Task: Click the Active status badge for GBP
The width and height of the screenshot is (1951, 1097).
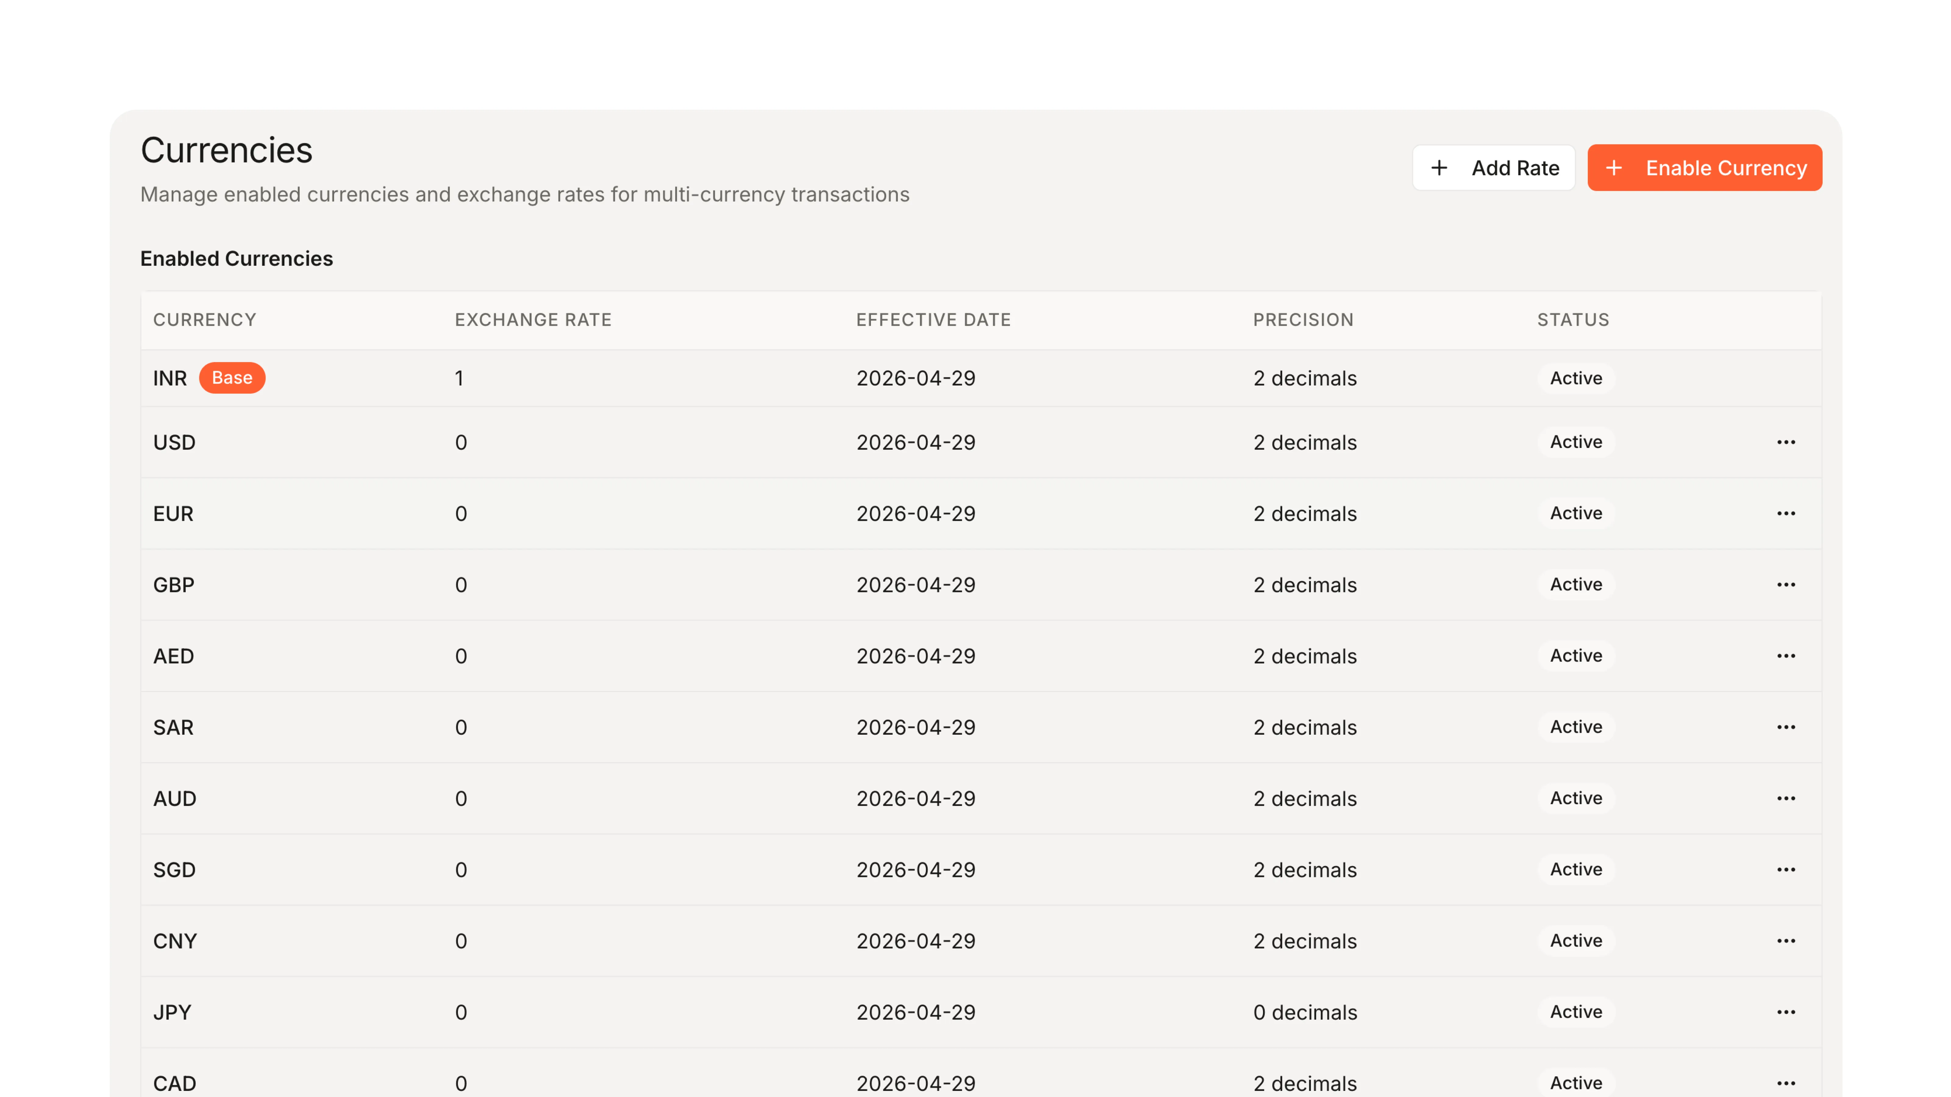Action: (1576, 584)
